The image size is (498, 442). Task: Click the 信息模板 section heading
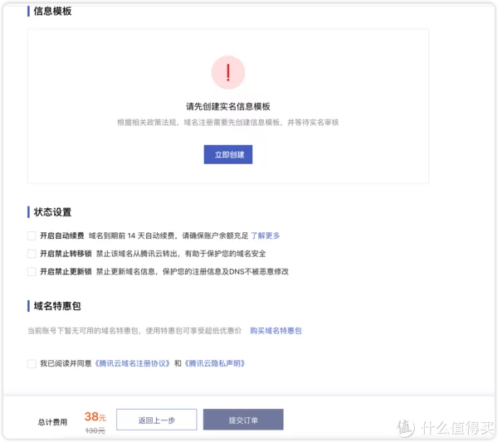pos(52,11)
